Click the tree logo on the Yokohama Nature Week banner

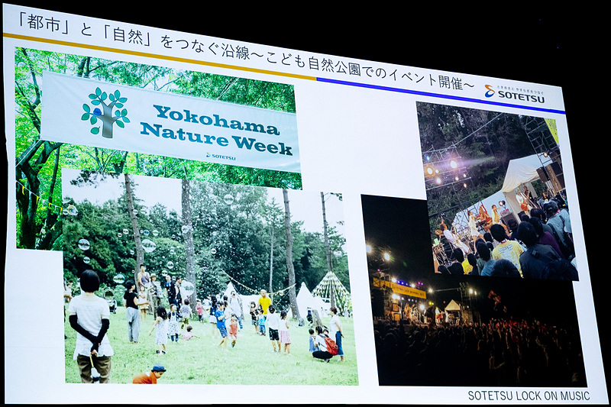click(105, 112)
